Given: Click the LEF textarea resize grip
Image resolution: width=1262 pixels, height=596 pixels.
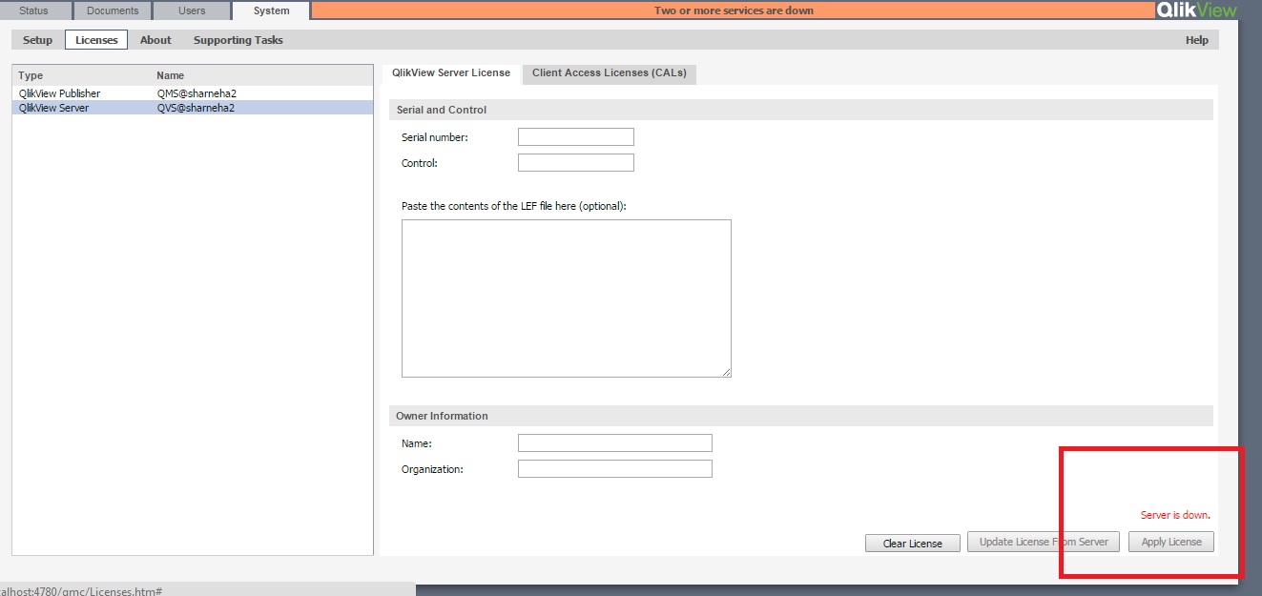Looking at the screenshot, I should point(727,373).
